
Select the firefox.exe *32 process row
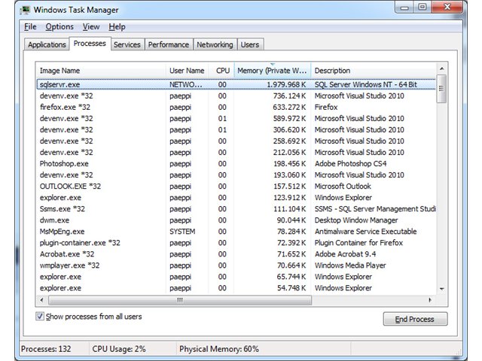pos(236,107)
